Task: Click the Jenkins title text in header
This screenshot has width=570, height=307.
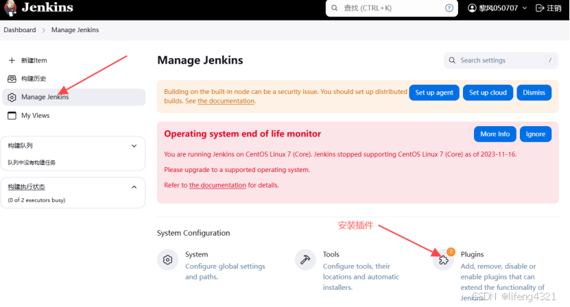Action: (47, 8)
